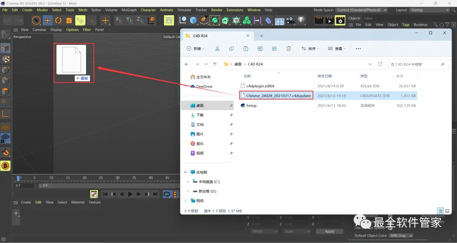Activate the Scale tool
Screen dimensions: 457x243
pyautogui.click(x=69, y=20)
